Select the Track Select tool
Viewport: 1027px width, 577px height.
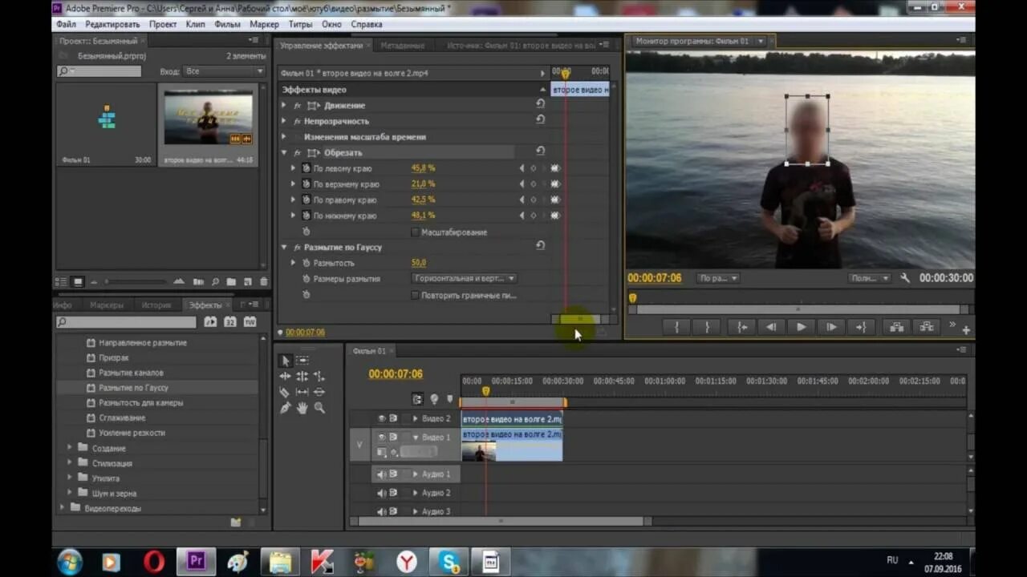click(x=302, y=361)
